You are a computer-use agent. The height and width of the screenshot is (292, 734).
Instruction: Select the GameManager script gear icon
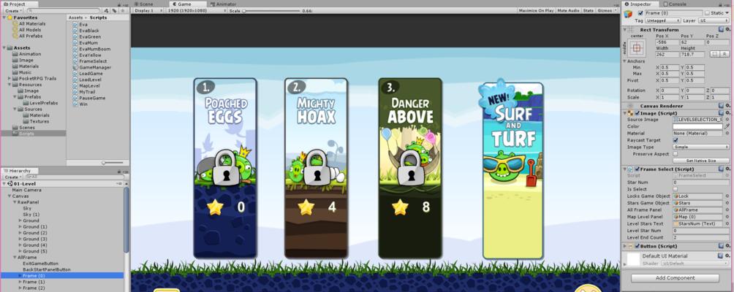click(x=75, y=67)
